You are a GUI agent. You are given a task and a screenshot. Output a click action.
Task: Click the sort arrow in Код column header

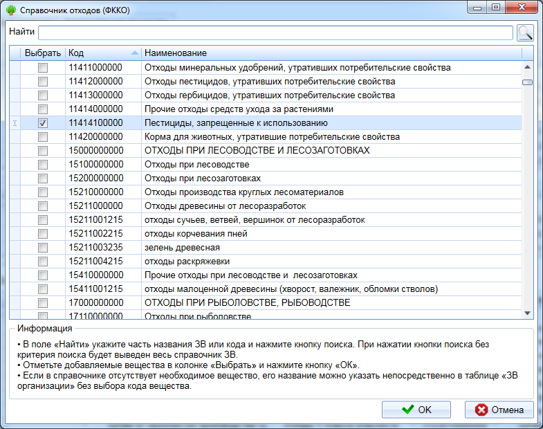(x=134, y=53)
